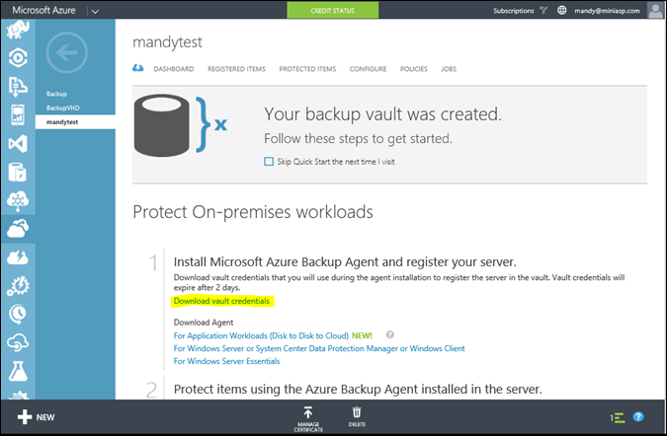Click the green Credit Status button
The image size is (667, 436).
[332, 11]
